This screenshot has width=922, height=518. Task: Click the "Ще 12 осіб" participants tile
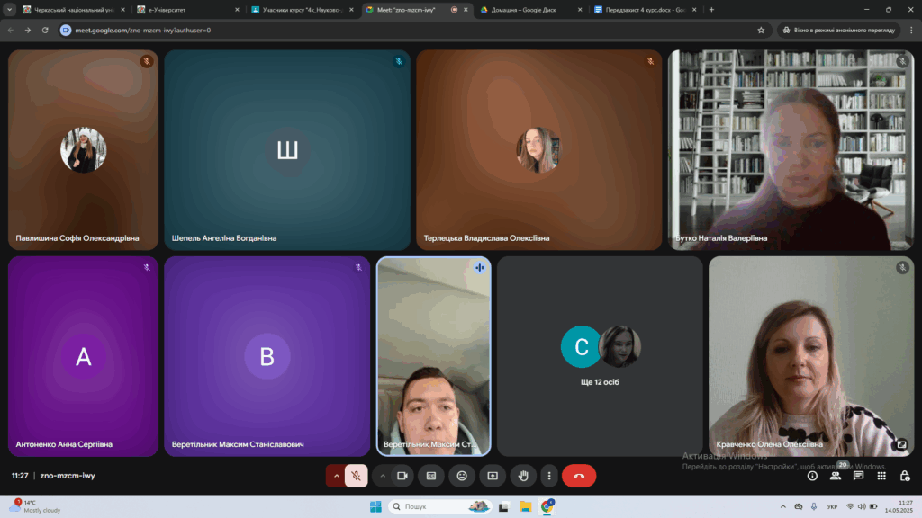(600, 356)
